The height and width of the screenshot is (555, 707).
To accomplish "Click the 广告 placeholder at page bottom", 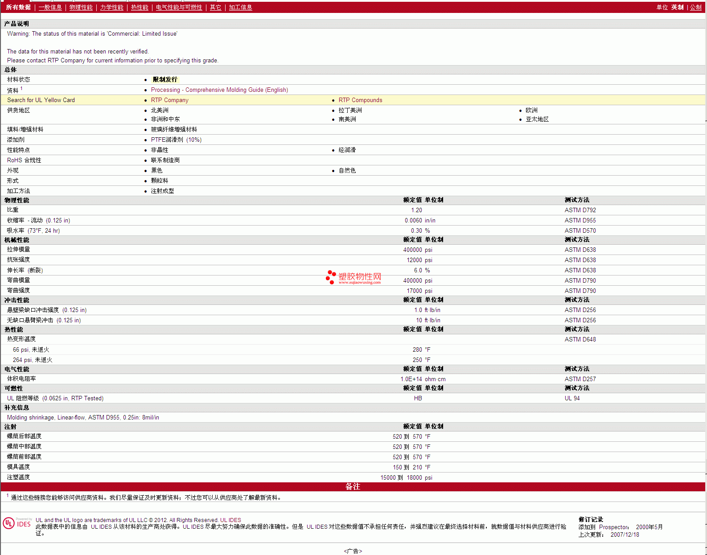I will (x=353, y=551).
